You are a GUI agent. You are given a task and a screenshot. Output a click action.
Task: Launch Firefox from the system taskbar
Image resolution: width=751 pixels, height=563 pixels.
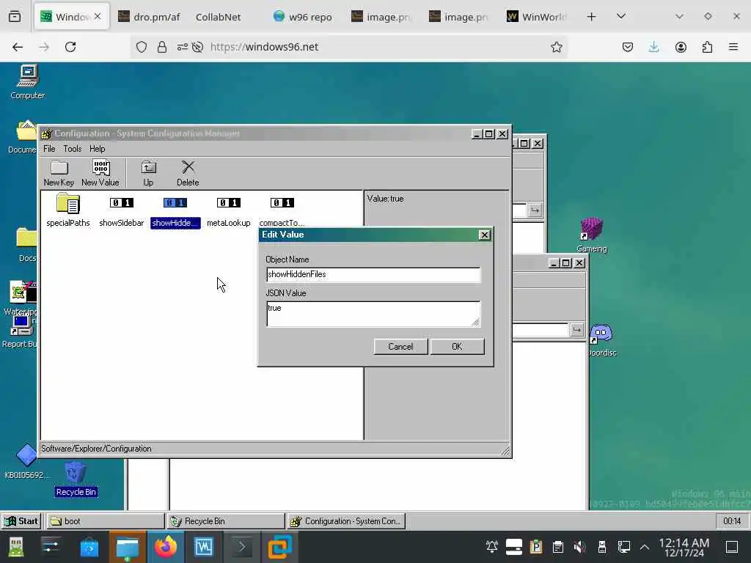click(165, 547)
